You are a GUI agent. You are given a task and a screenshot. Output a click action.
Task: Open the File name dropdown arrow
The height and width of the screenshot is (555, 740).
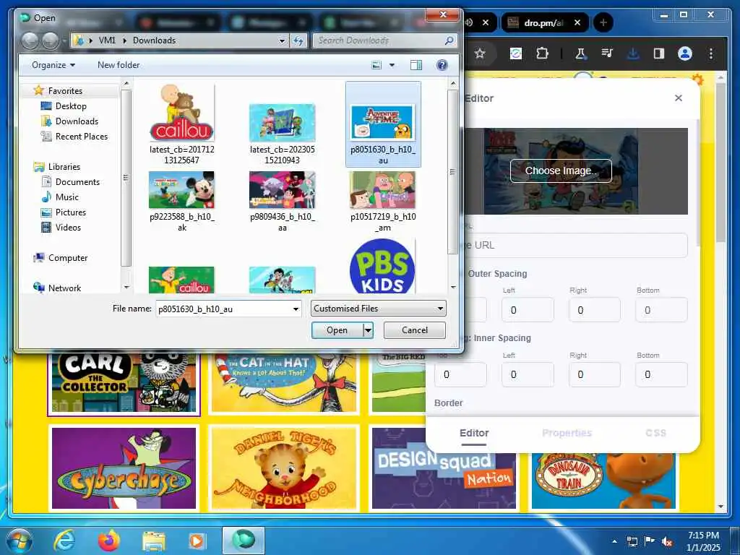296,309
